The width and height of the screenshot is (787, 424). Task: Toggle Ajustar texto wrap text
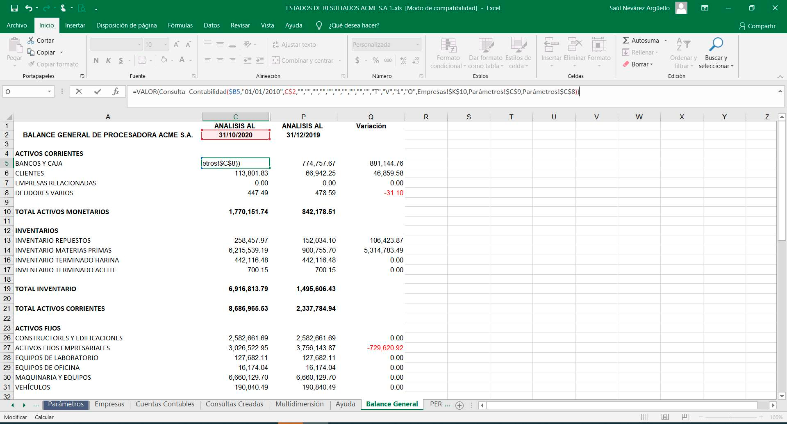coord(294,45)
